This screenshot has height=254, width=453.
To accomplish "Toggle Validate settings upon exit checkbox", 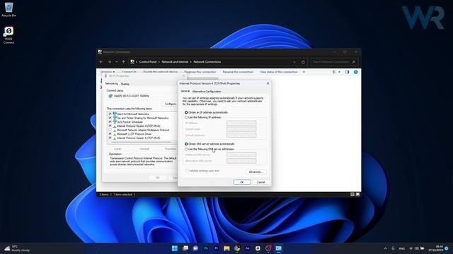I will pyautogui.click(x=187, y=171).
